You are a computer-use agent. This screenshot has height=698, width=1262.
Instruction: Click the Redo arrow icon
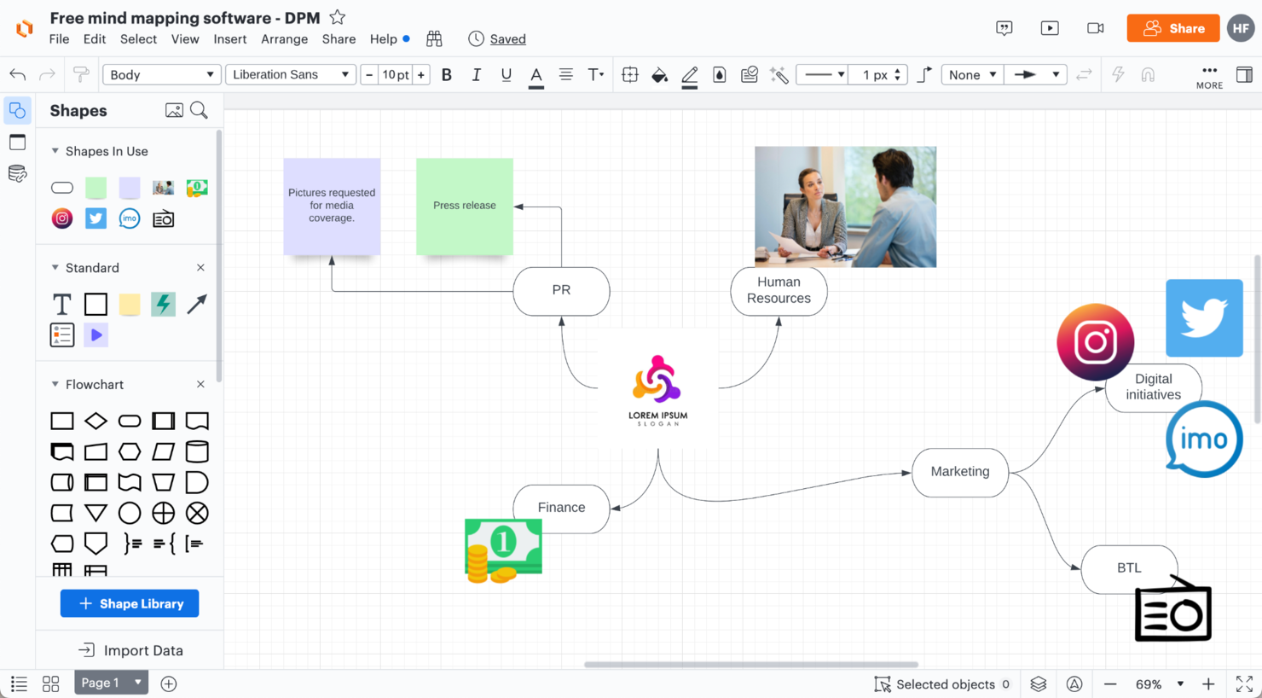[48, 75]
